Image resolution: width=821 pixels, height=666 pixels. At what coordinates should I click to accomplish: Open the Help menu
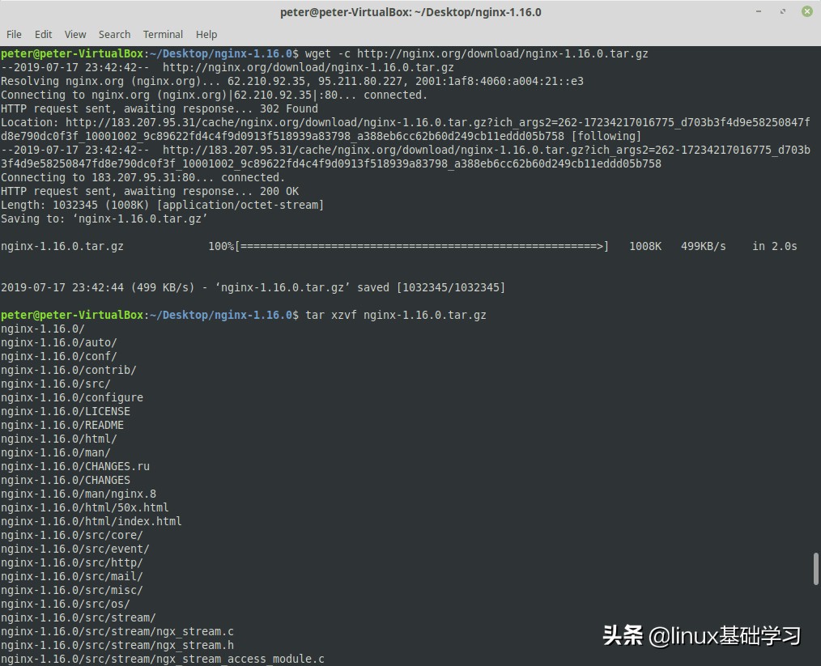click(x=206, y=35)
